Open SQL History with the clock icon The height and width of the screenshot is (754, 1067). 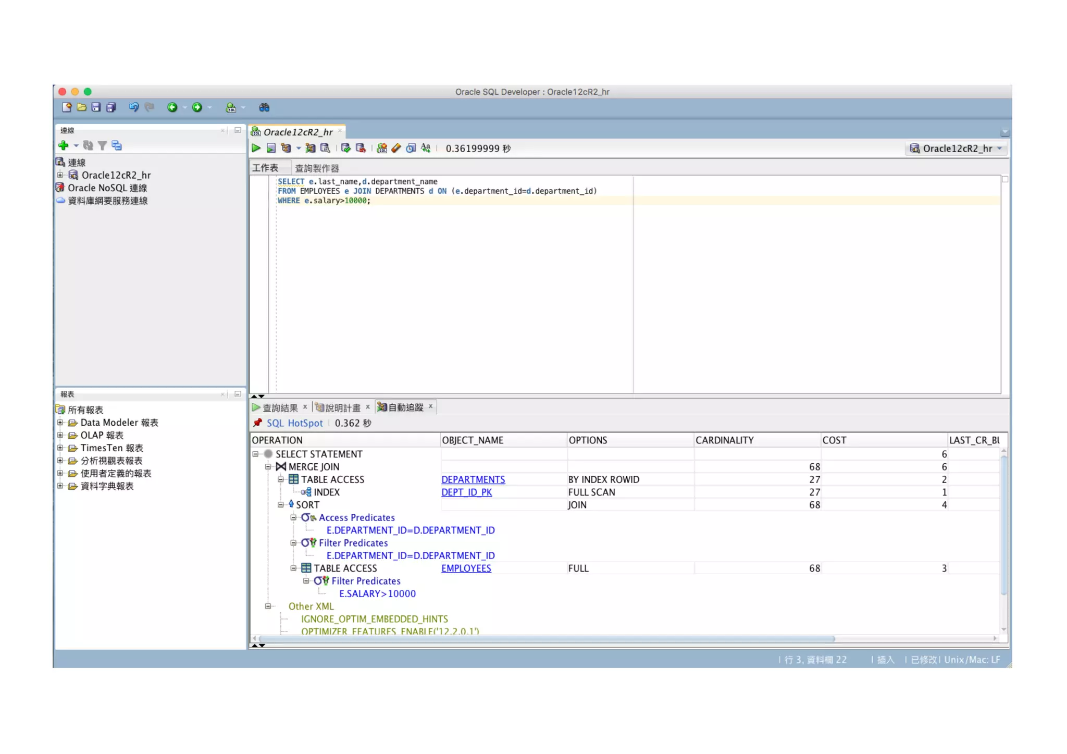pos(411,148)
